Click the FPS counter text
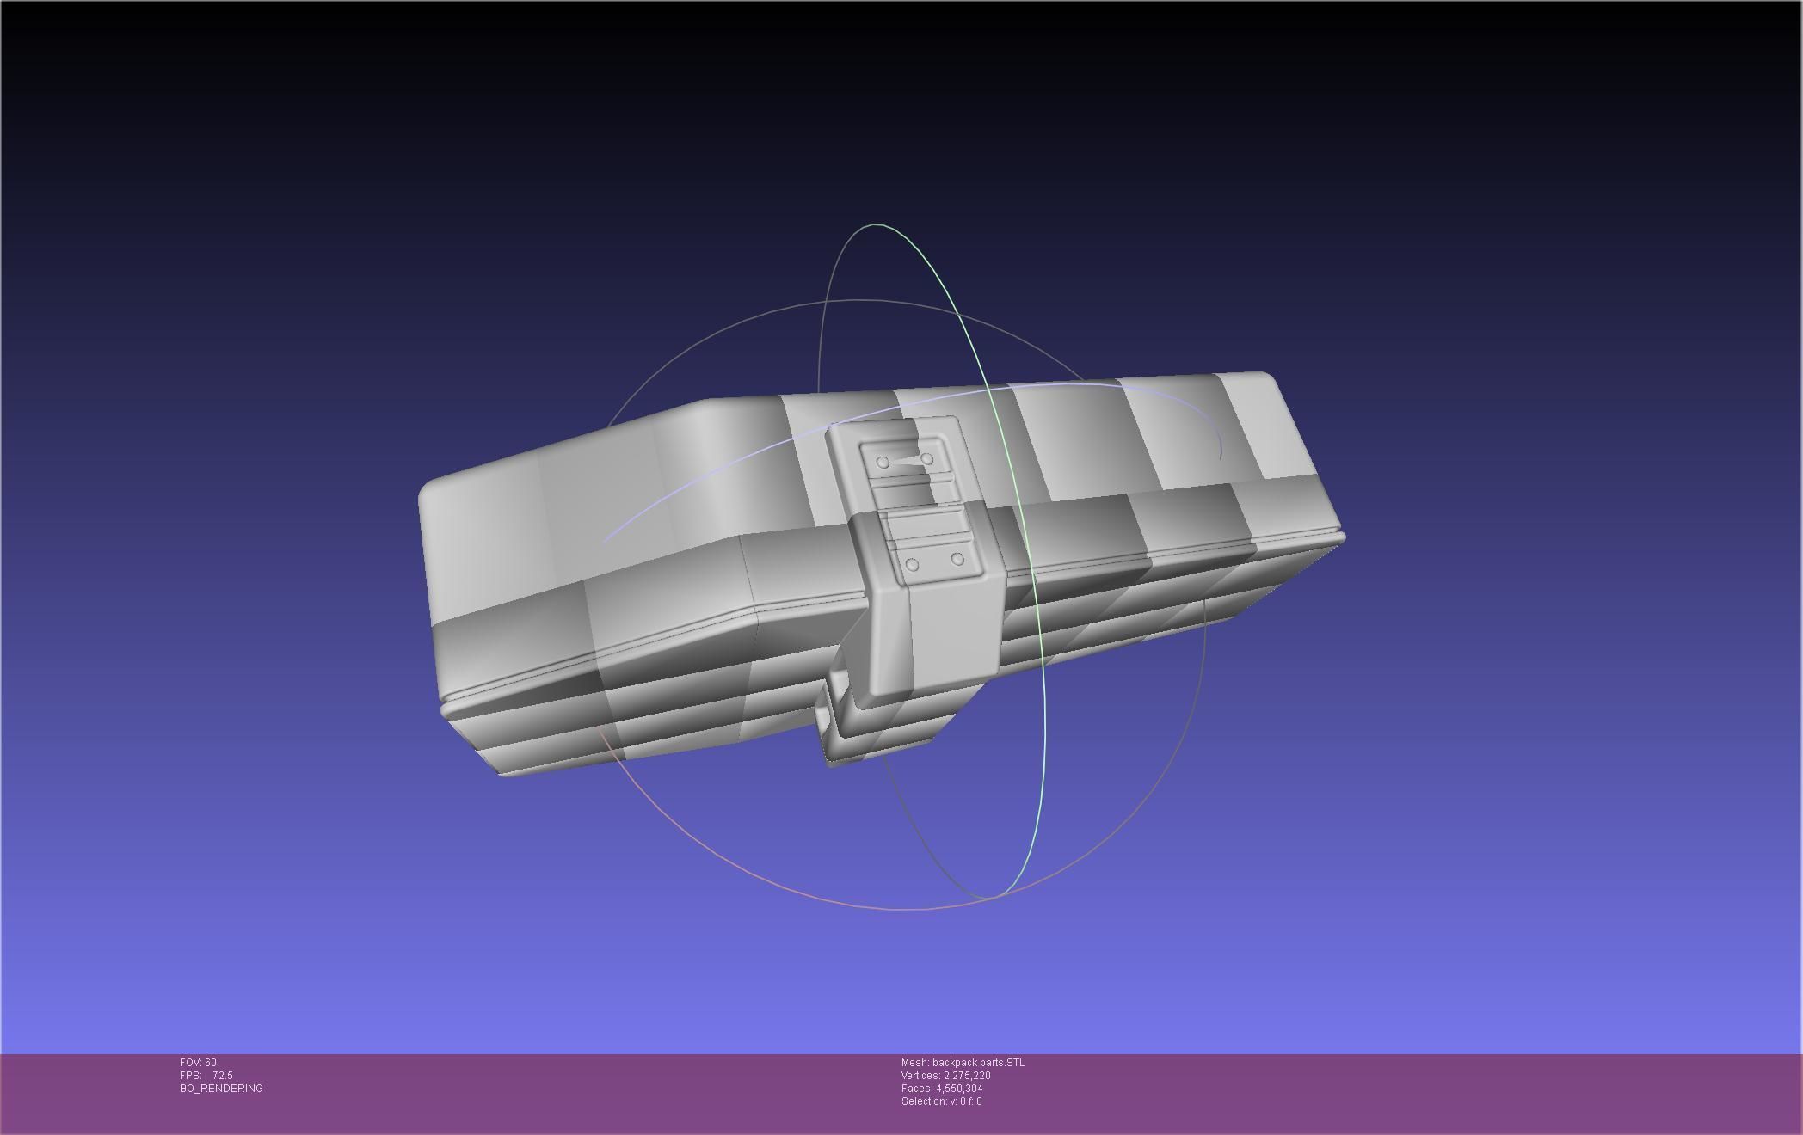This screenshot has width=1803, height=1135. pos(206,1076)
